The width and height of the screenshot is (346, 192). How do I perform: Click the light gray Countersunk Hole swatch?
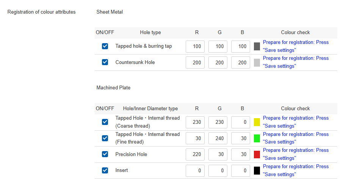tap(257, 62)
